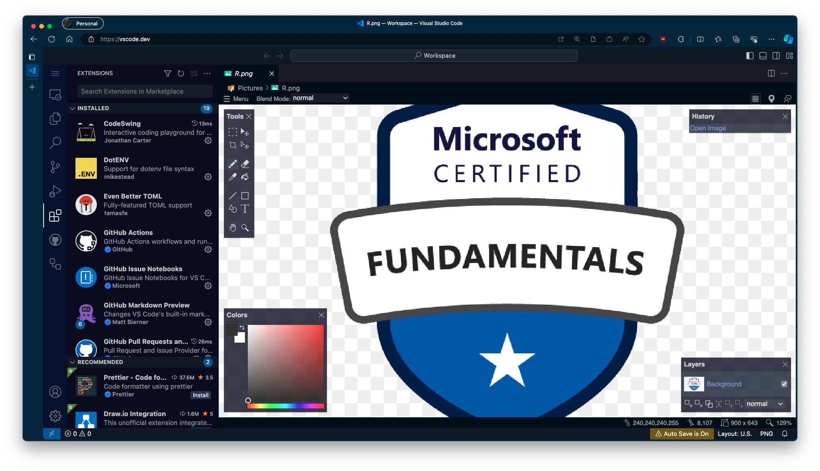Select the Fill bucket tool
This screenshot has height=471, width=820.
click(x=245, y=177)
